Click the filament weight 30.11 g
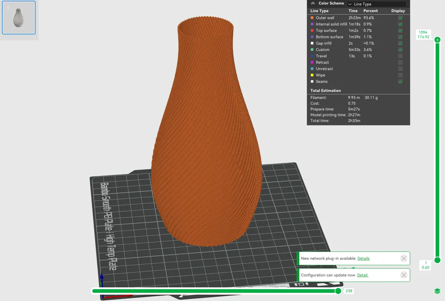 [x=371, y=98]
